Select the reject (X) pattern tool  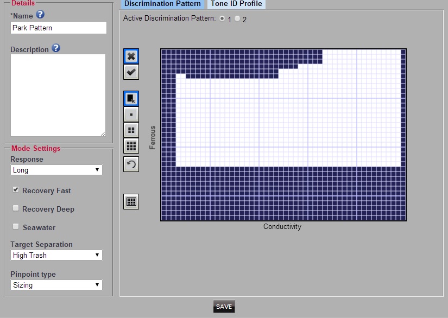pos(131,56)
